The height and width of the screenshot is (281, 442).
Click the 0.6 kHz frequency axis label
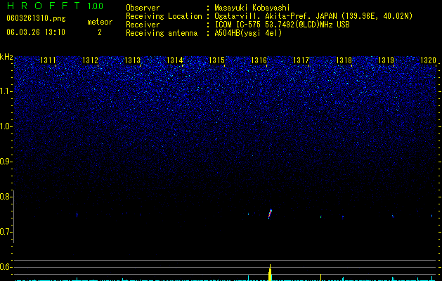click(6, 267)
